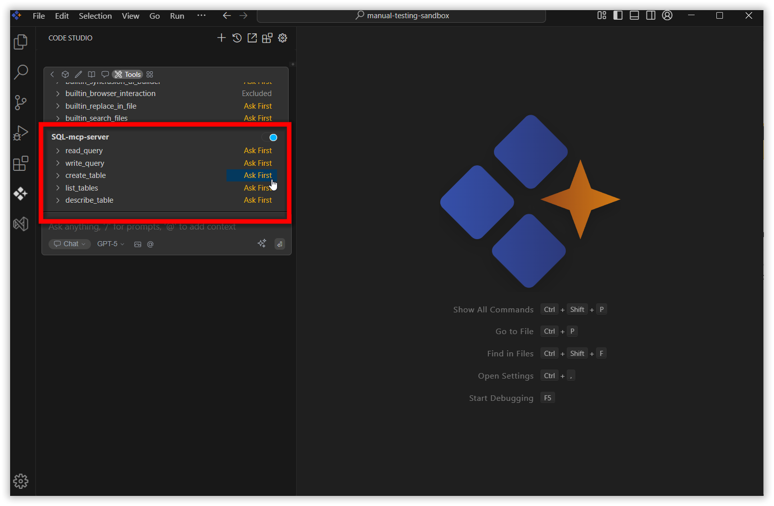Open chat history clock icon
Screen dimensions: 774x506
237,38
